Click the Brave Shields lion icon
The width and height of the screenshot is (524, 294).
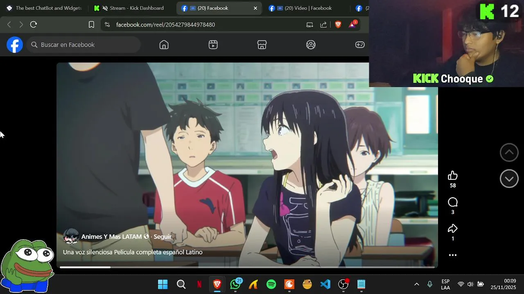coord(338,24)
